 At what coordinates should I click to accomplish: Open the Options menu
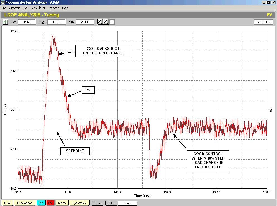tap(54, 8)
